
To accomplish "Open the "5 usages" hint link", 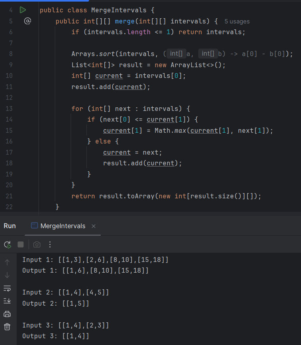I will click(237, 21).
